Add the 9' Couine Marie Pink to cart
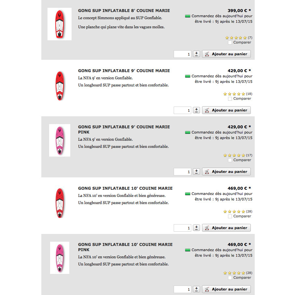Viewport: 296px width, 295px height. (x=226, y=172)
